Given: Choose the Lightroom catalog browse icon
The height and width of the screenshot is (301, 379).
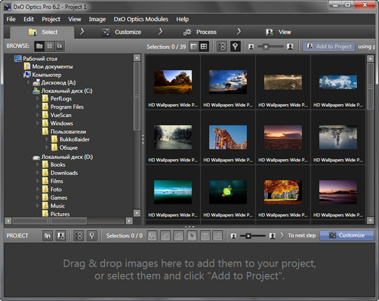Looking at the screenshot, I should [x=60, y=46].
